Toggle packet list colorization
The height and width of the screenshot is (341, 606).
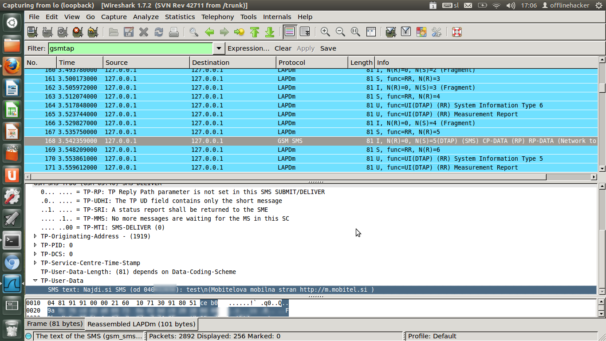pos(290,32)
